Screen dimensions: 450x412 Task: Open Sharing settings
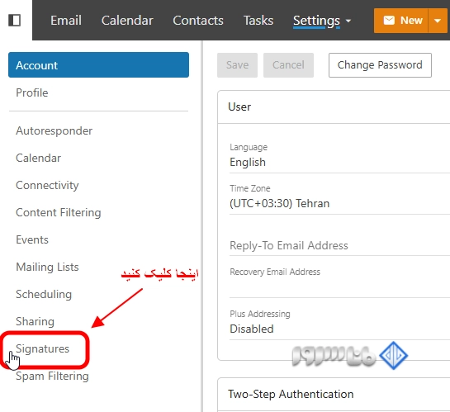pyautogui.click(x=35, y=321)
